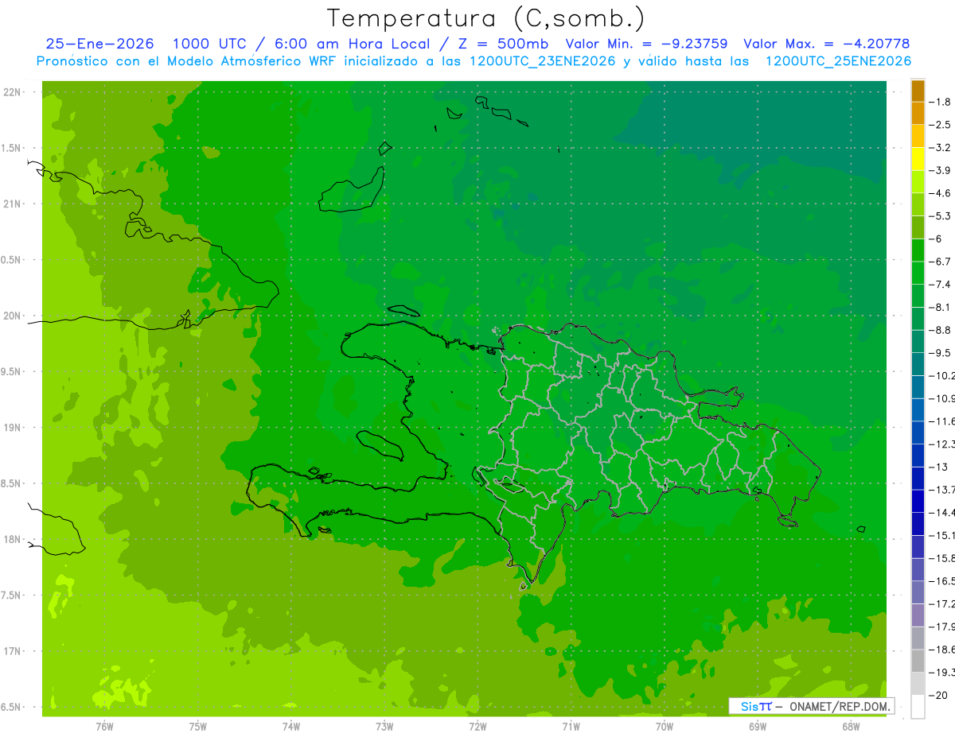Click the 'Temperatura (C,somb.)' chart title
This screenshot has width=955, height=737.
(x=485, y=18)
